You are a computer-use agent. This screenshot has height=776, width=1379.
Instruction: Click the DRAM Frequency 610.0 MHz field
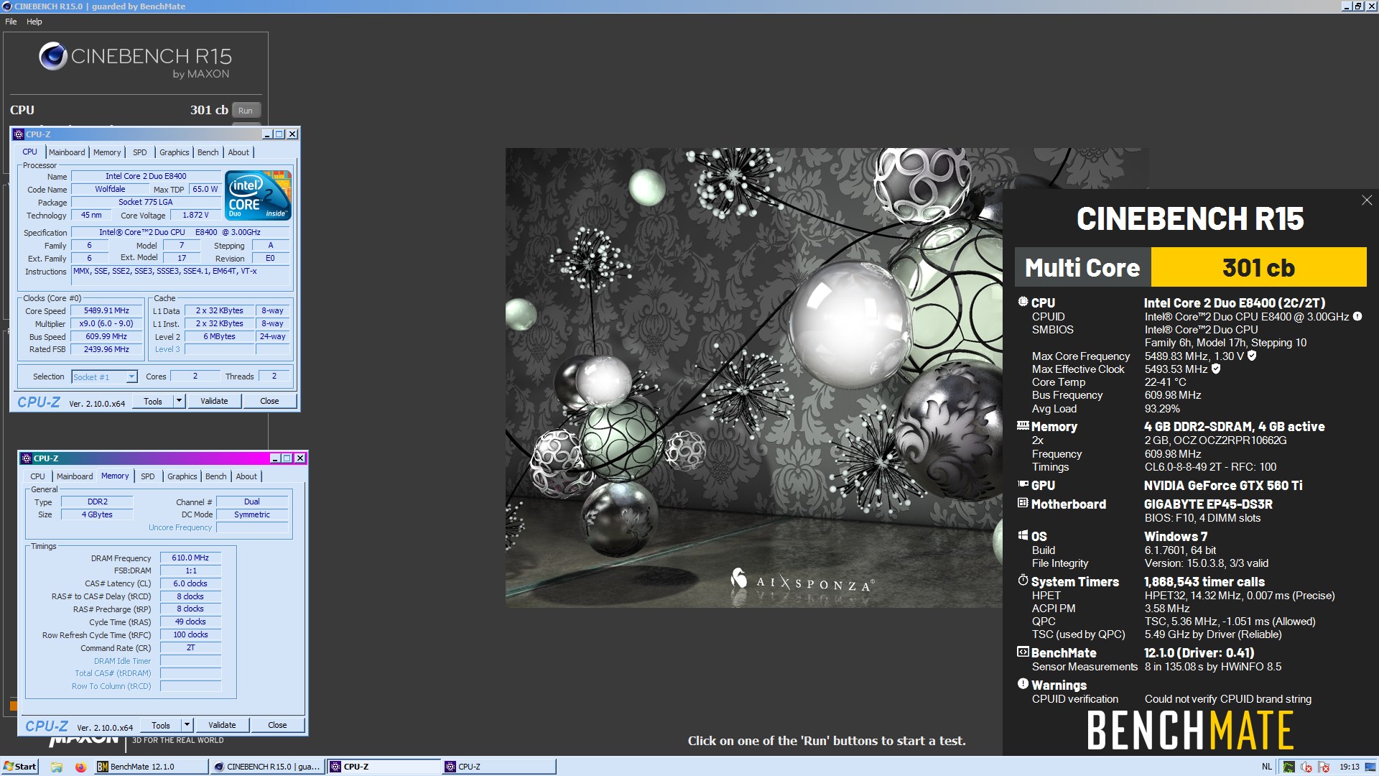pos(190,558)
